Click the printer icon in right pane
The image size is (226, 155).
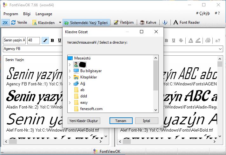point(208,40)
